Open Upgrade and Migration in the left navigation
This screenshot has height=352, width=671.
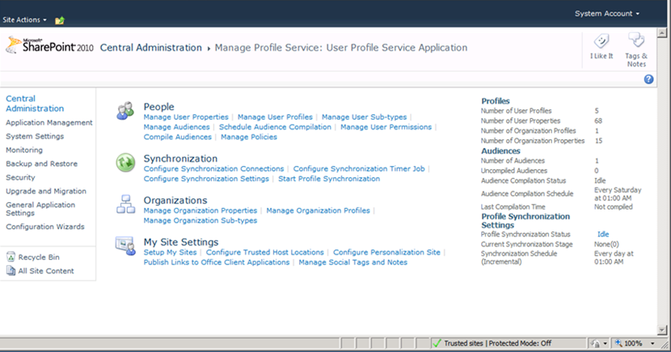(46, 191)
